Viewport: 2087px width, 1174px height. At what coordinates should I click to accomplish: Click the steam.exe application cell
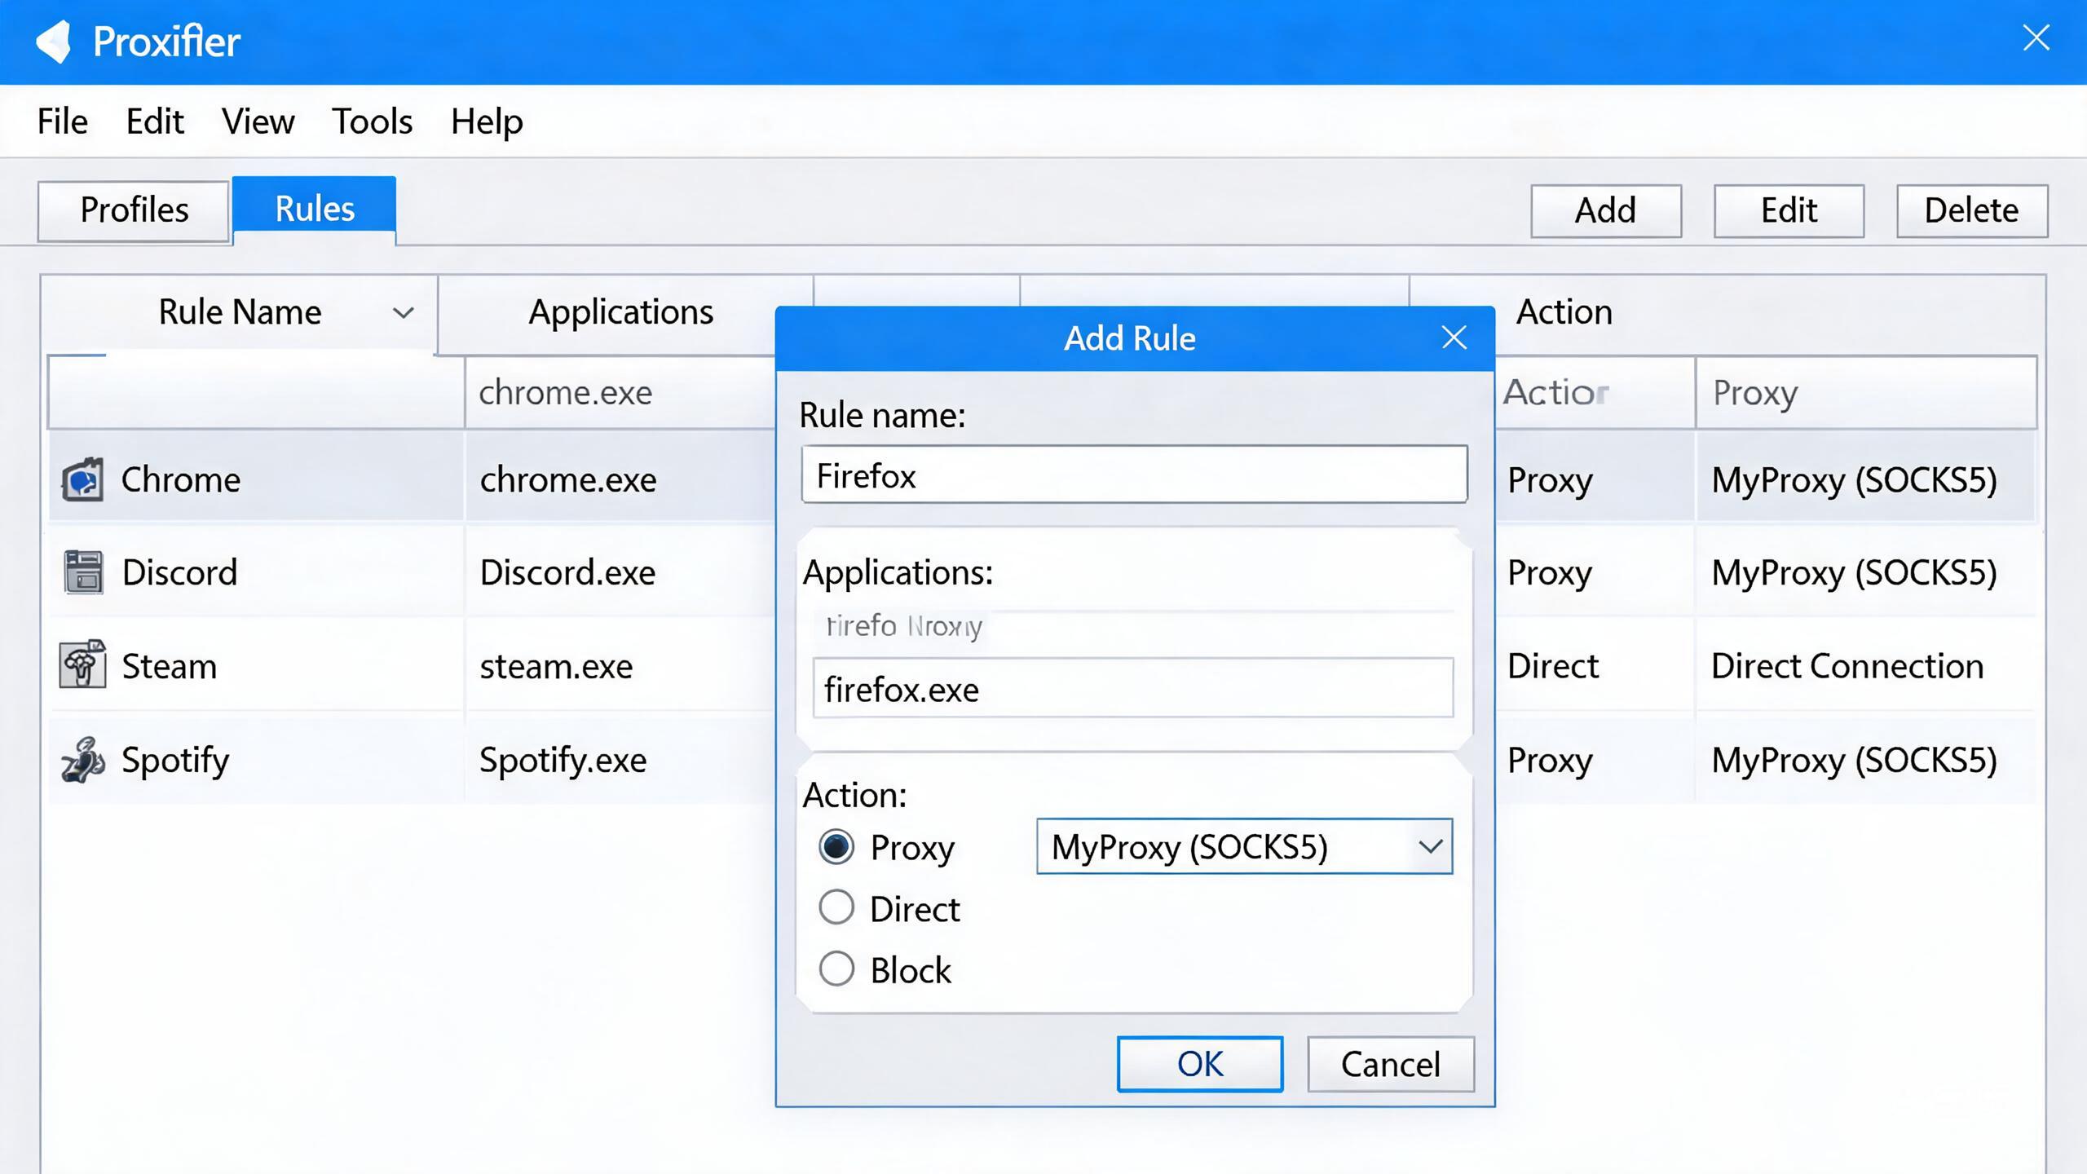tap(556, 666)
